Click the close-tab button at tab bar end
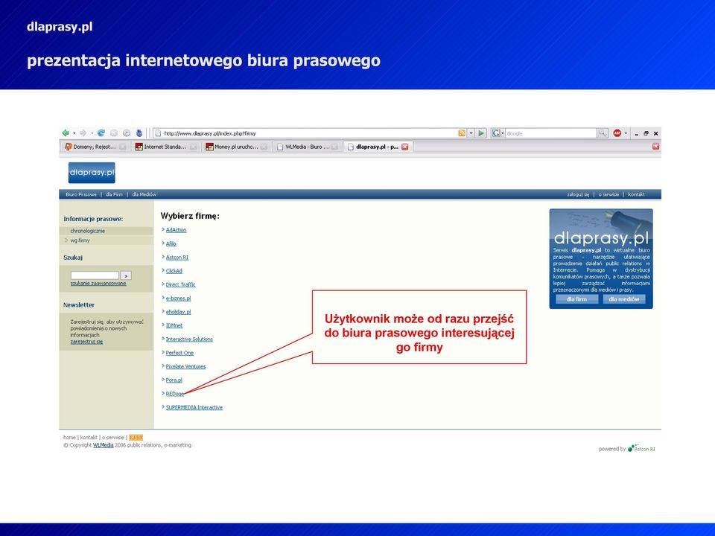Image resolution: width=715 pixels, height=536 pixels. coord(655,147)
